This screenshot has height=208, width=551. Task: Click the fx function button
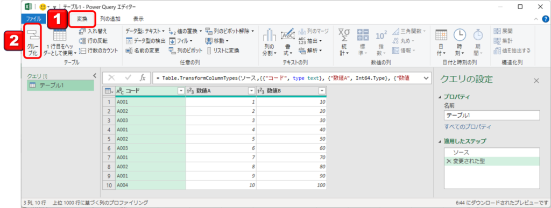[143, 78]
